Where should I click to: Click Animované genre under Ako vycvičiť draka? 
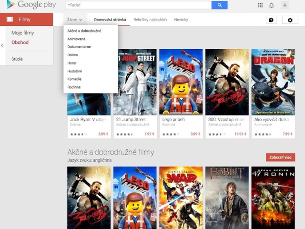[x=263, y=125]
